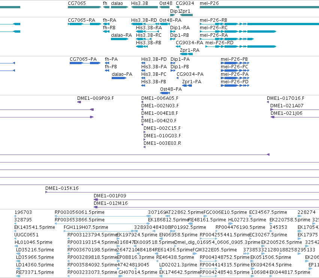The width and height of the screenshot is (319, 278).
Task: Select the DME1-004E18.F clone label
Action: tap(160, 113)
